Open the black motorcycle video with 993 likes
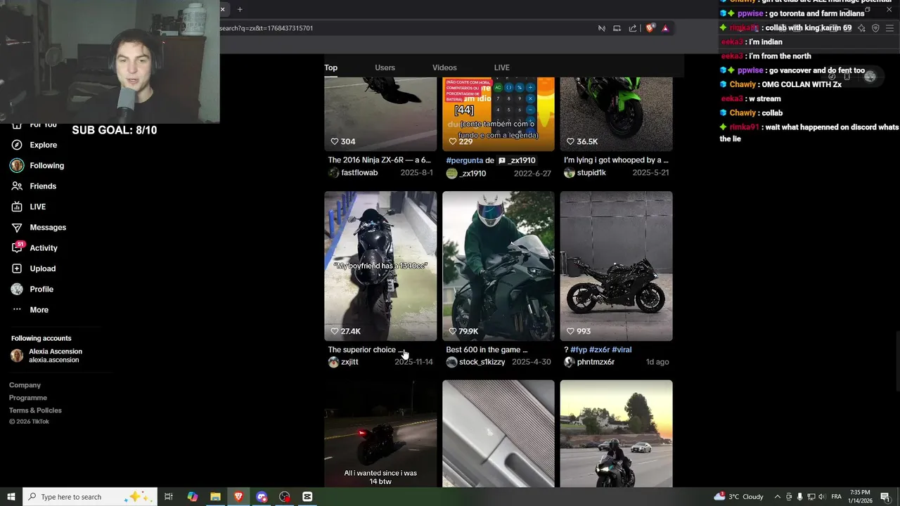 coord(617,266)
